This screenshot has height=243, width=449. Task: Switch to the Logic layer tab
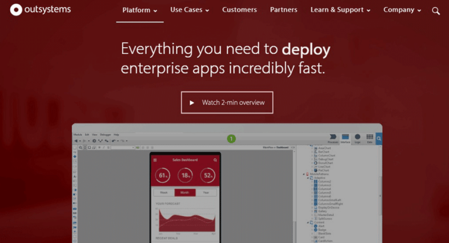point(357,139)
